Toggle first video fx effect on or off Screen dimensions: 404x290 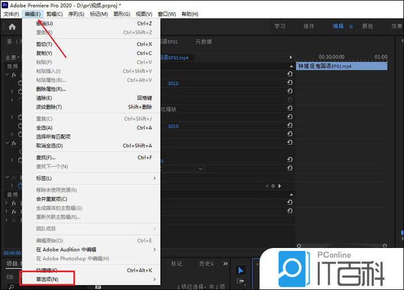(x=13, y=74)
